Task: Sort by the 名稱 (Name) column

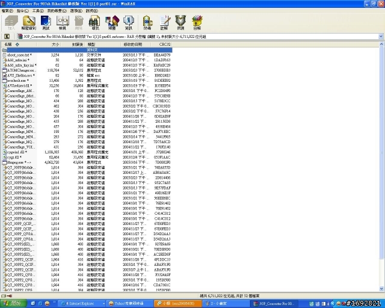Action: coord(19,45)
